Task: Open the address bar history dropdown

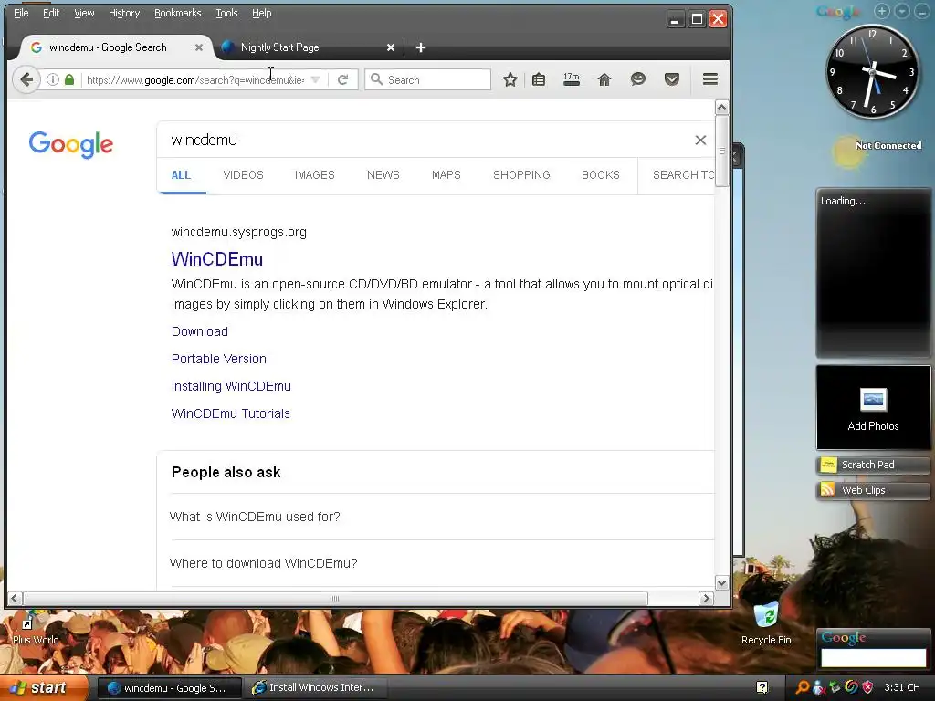Action: click(x=315, y=79)
